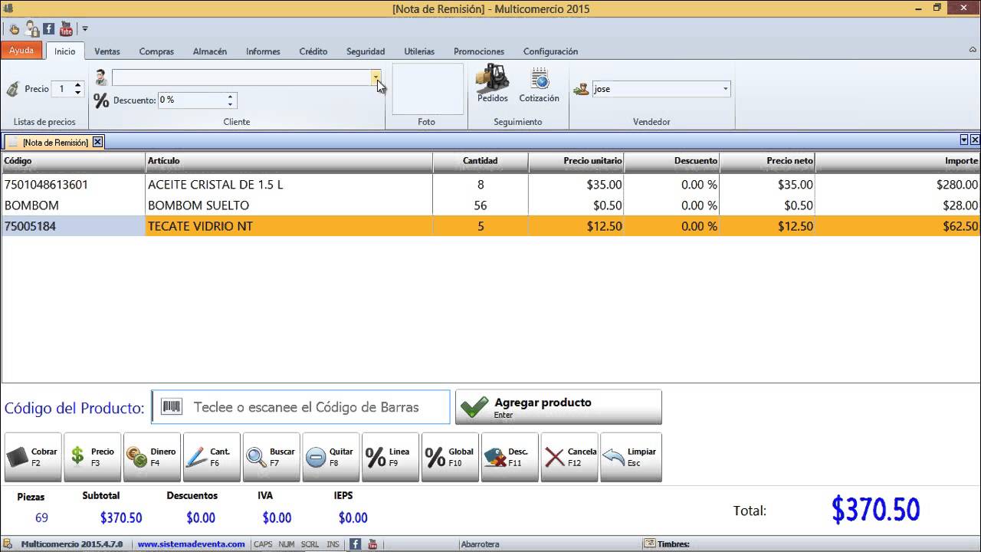Viewport: 981px width, 552px height.
Task: Click the Precio F3 button
Action: pyautogui.click(x=93, y=458)
